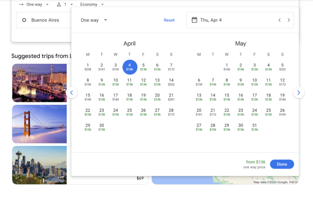
Task: Click the Reset link in the calendar popup
Action: 169,20
